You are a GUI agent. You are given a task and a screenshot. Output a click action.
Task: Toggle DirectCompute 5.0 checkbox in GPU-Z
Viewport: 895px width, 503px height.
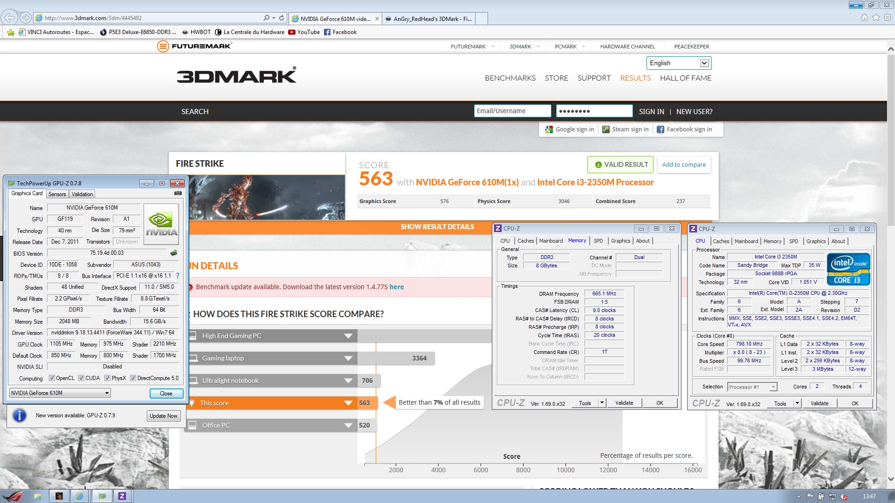(133, 378)
